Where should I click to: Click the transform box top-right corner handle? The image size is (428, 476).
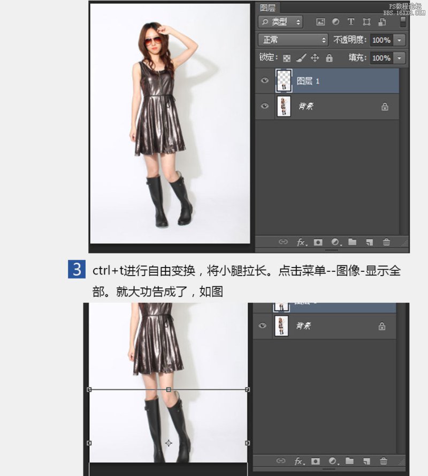[x=248, y=390]
